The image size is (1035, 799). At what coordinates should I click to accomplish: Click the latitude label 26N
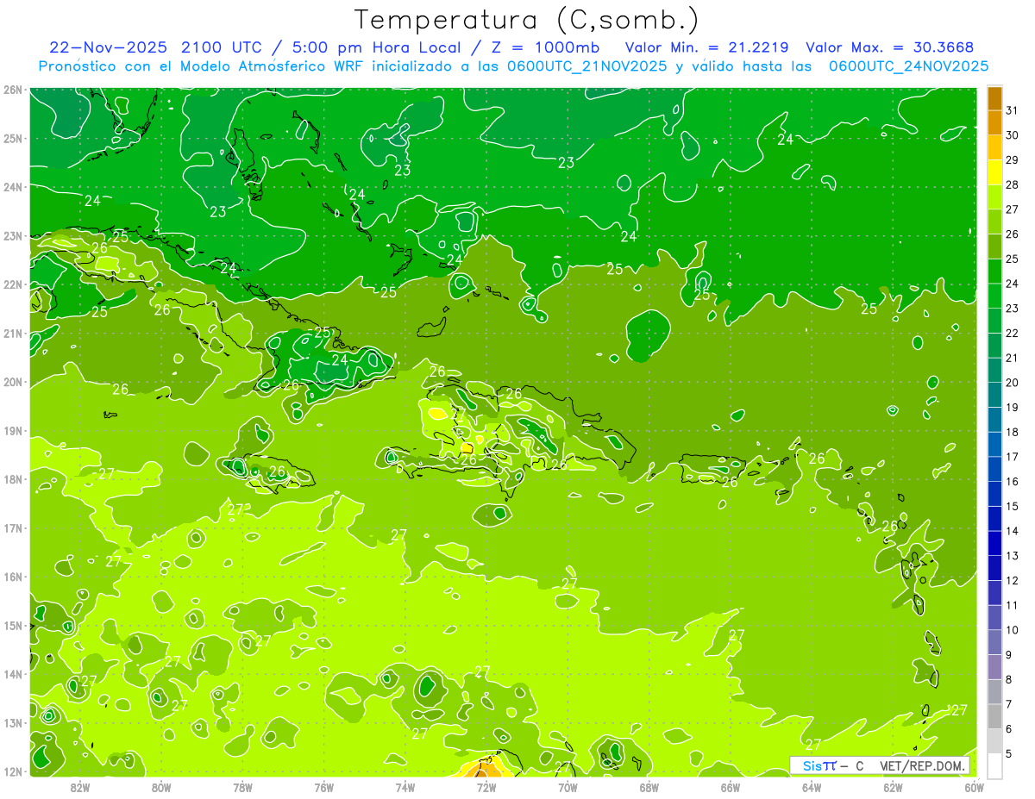pyautogui.click(x=12, y=90)
